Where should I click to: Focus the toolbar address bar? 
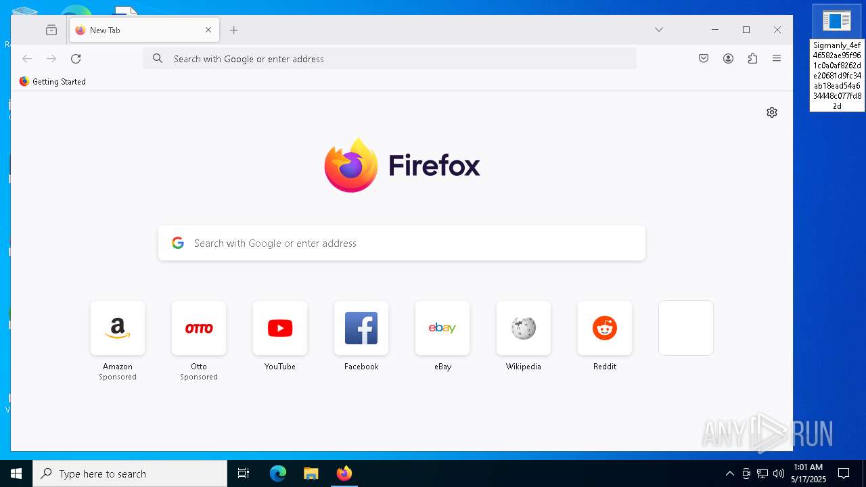390,59
